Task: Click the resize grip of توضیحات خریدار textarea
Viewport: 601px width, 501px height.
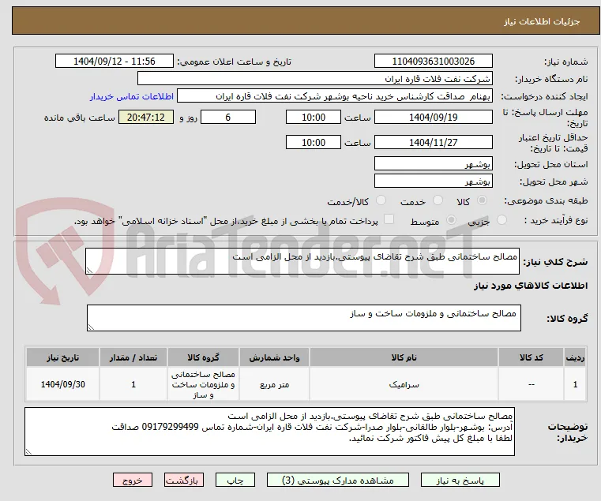Action: click(28, 452)
